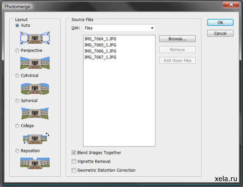Click the Cancel button
This screenshot has height=187, width=243.
(x=220, y=33)
